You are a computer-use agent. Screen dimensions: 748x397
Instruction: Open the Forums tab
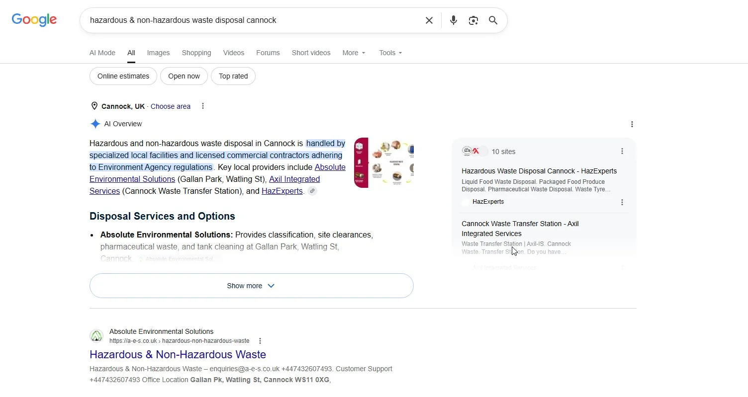click(268, 53)
